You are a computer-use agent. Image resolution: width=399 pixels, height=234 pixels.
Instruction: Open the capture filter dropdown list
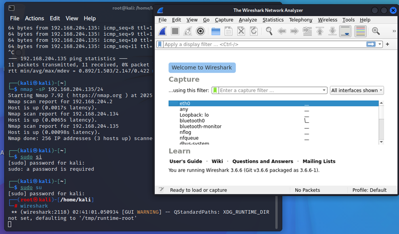point(324,90)
